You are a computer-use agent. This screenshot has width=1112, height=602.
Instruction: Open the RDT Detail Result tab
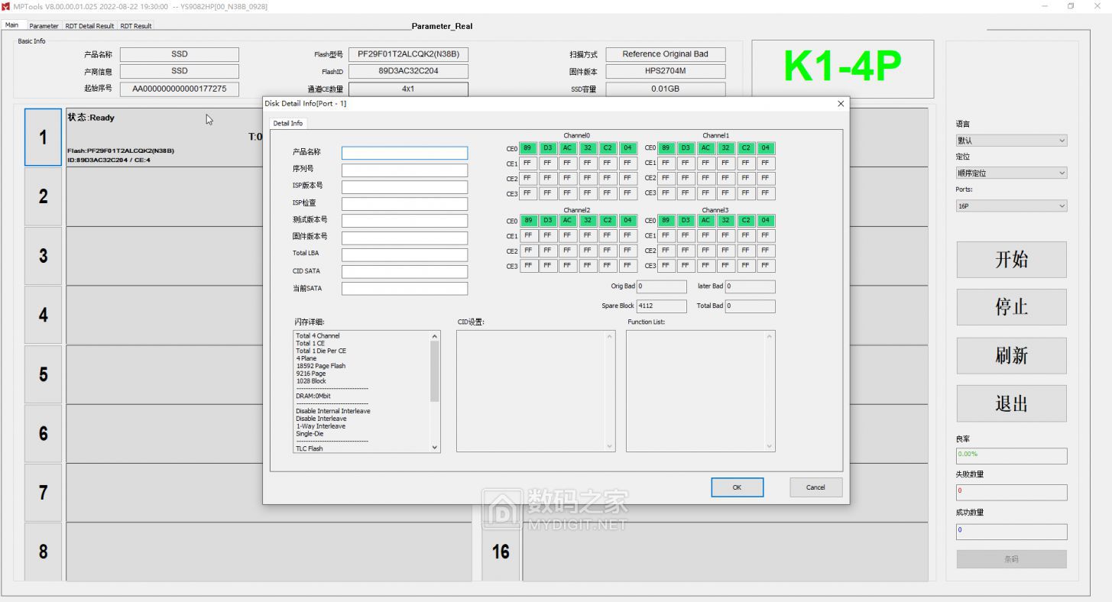coord(89,26)
